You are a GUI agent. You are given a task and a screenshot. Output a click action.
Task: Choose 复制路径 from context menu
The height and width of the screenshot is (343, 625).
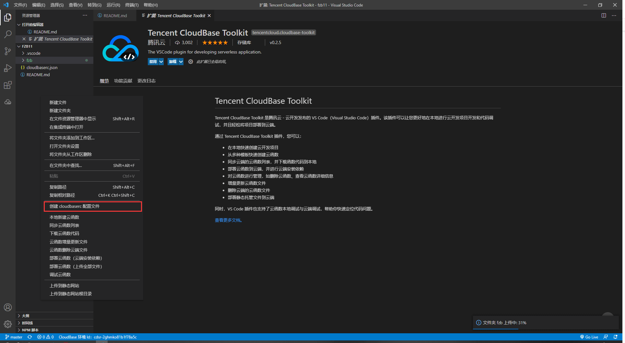[93, 187]
